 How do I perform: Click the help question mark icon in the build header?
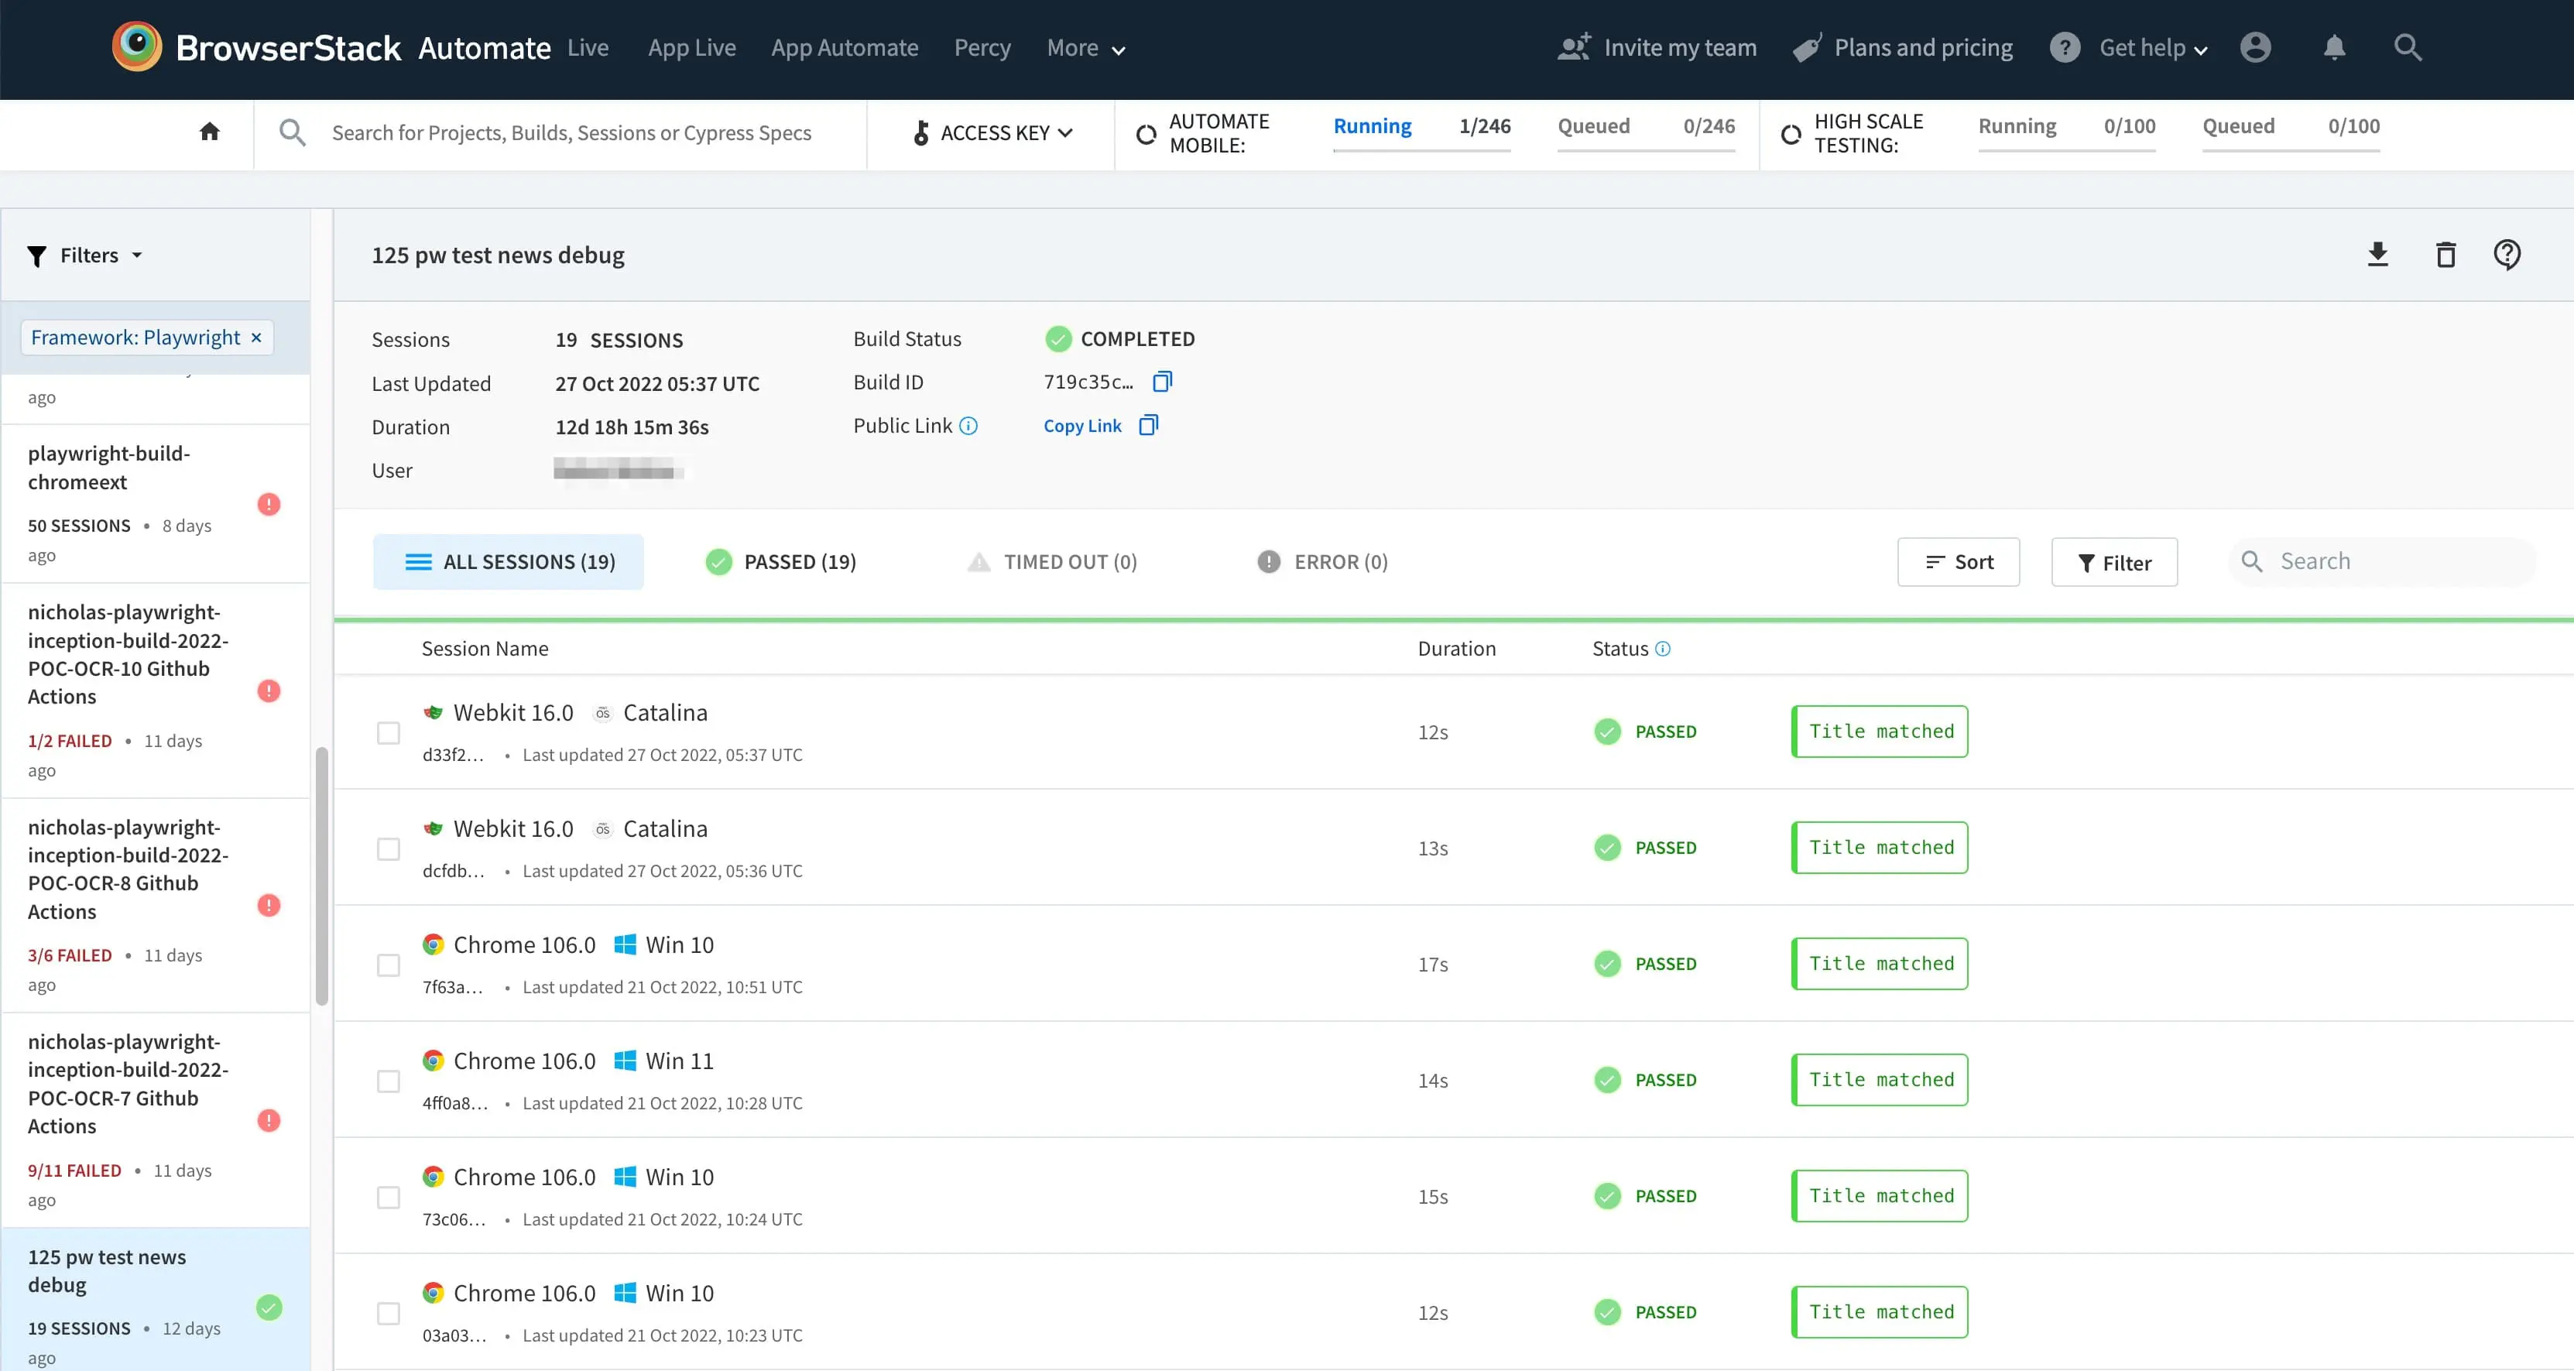pos(2507,255)
